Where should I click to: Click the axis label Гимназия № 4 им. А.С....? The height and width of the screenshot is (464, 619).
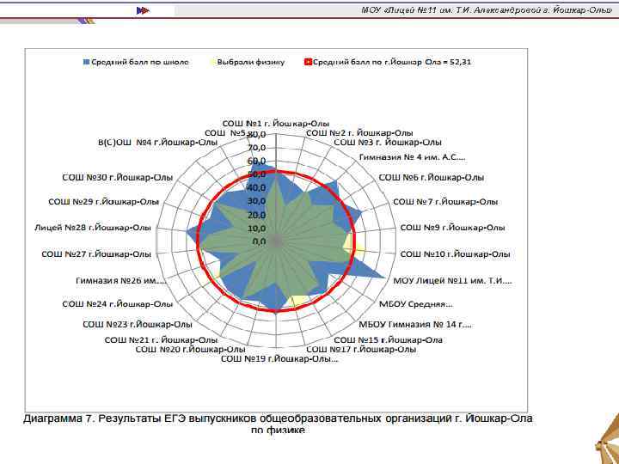412,157
